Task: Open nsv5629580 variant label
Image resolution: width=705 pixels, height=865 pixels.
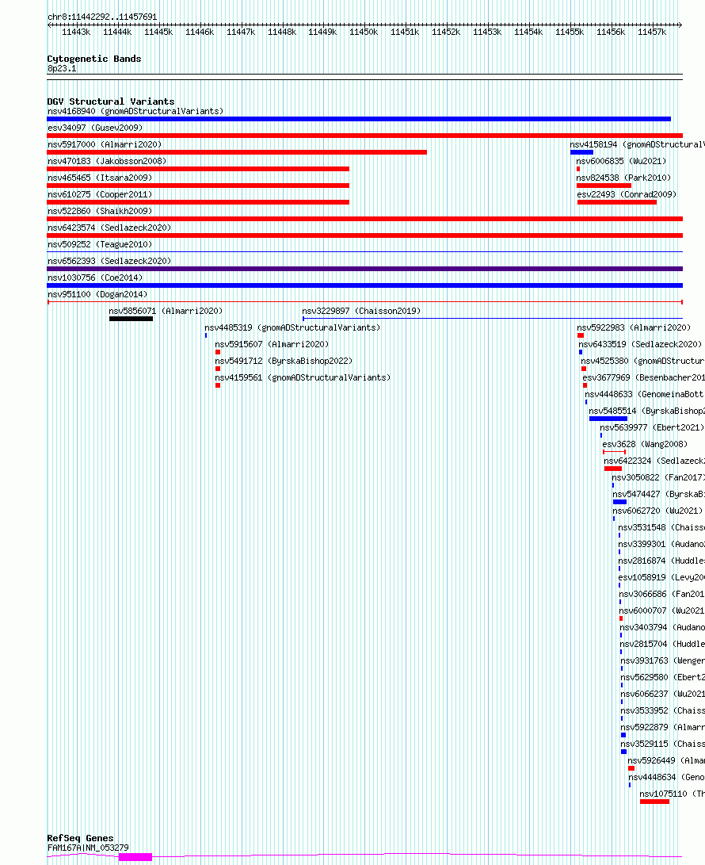Action: 662,677
